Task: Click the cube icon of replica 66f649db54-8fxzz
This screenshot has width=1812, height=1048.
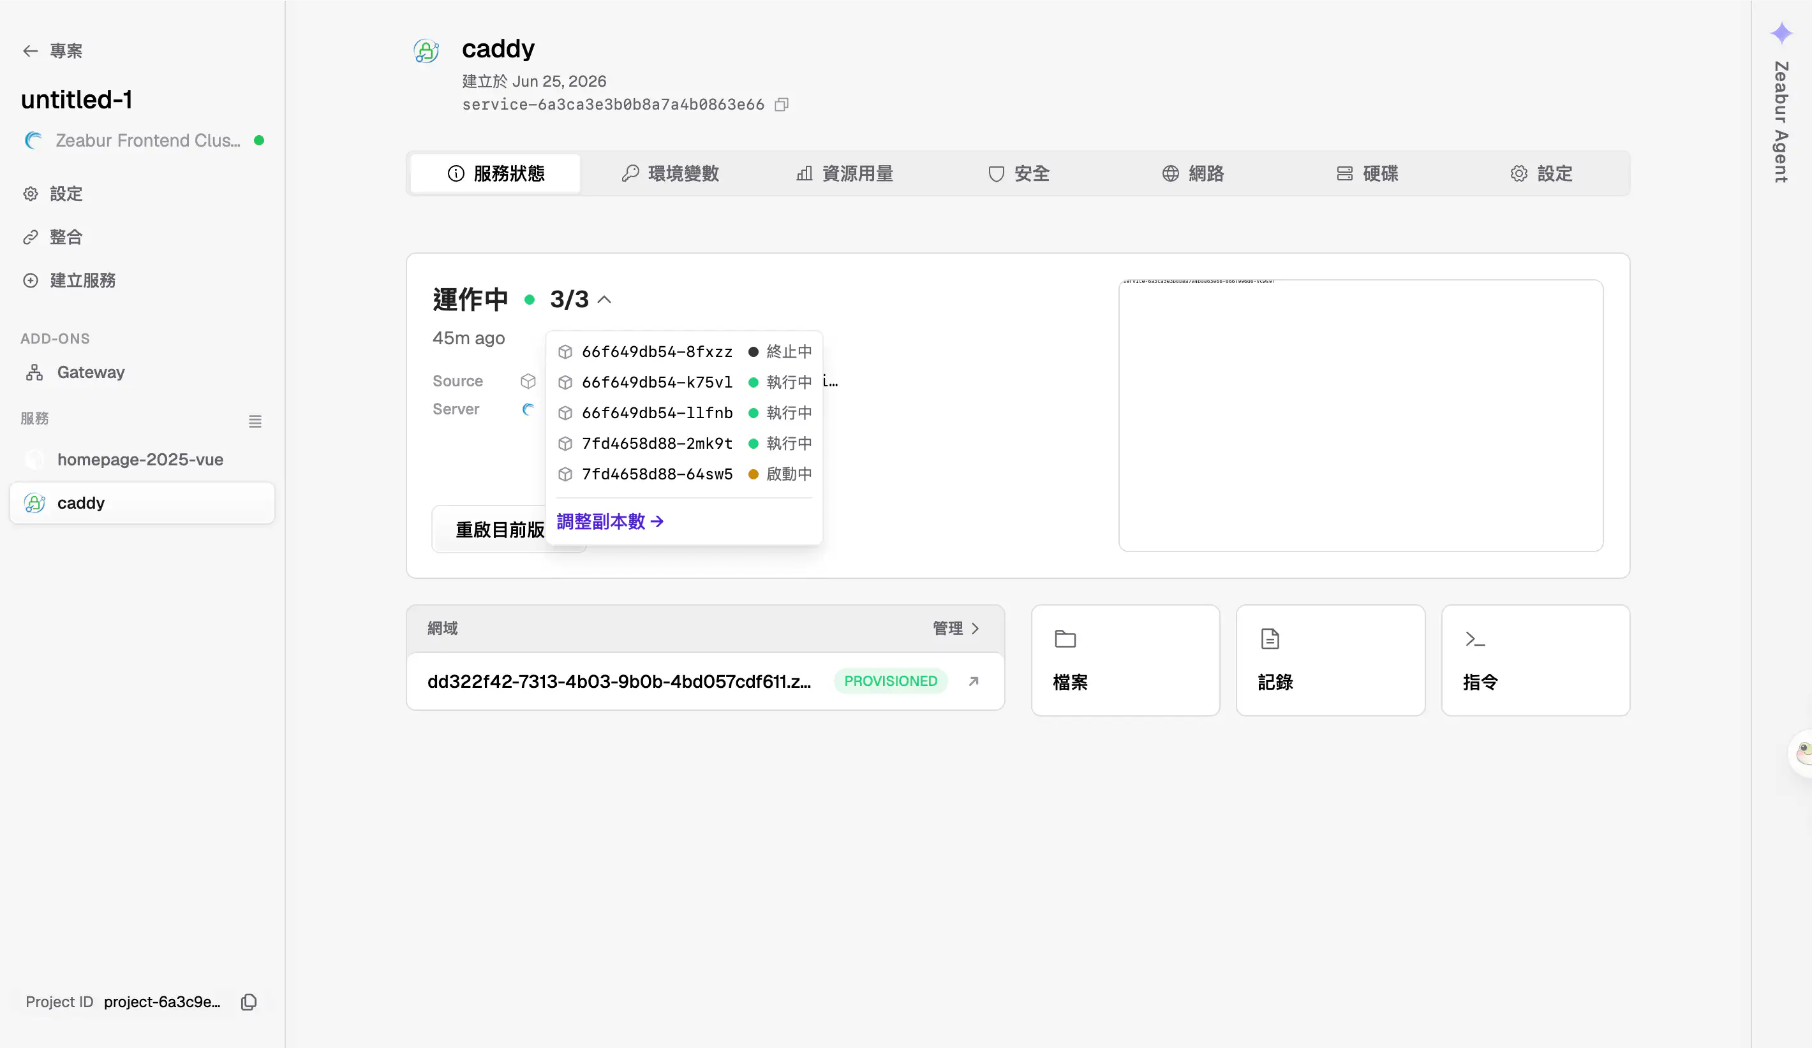Action: 565,351
